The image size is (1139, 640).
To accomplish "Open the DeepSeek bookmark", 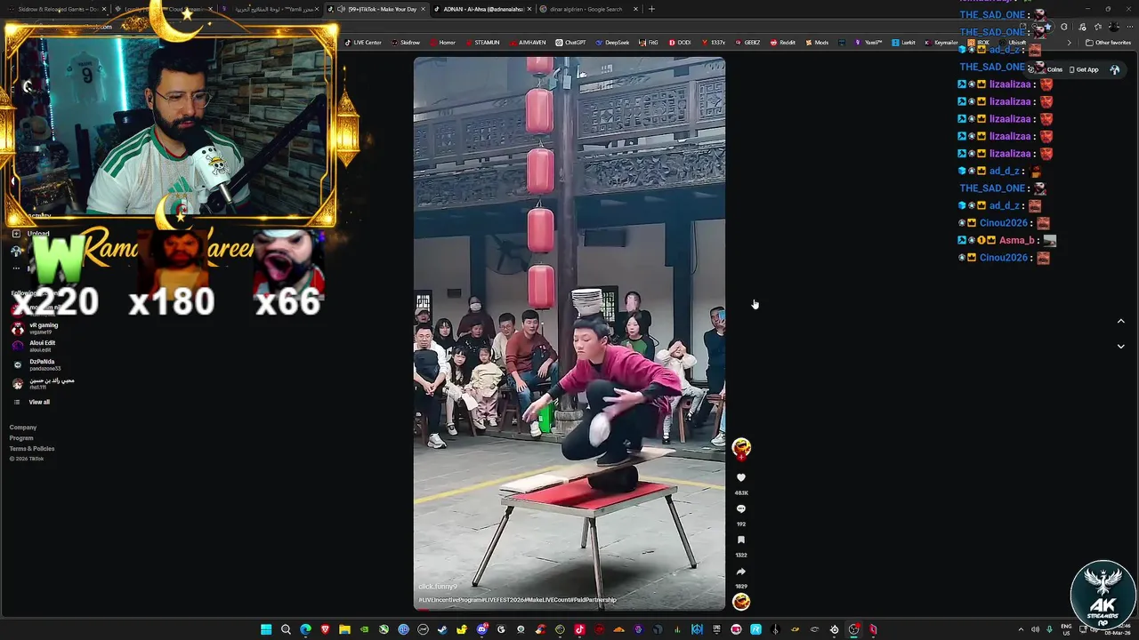I will pos(612,43).
